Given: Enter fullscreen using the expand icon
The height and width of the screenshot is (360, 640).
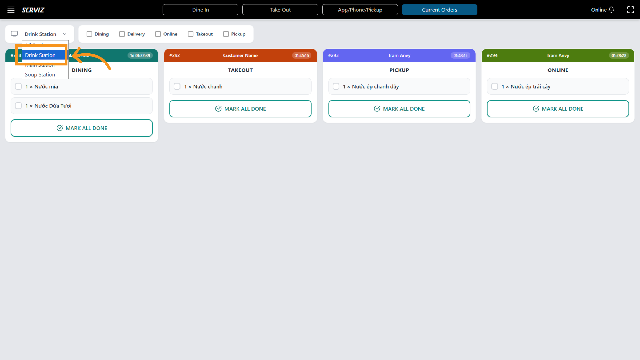Looking at the screenshot, I should (631, 9).
